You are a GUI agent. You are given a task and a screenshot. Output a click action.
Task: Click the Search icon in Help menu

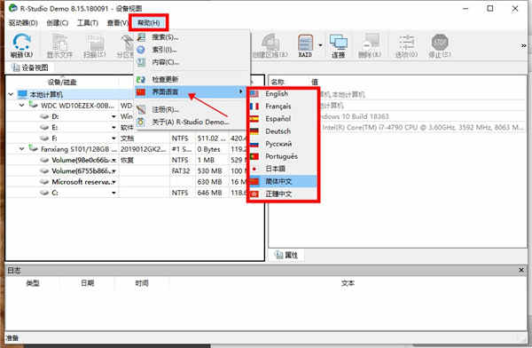coord(141,37)
